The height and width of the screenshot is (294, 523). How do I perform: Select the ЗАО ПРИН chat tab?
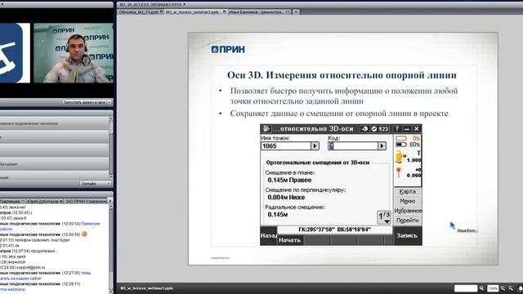click(x=86, y=202)
